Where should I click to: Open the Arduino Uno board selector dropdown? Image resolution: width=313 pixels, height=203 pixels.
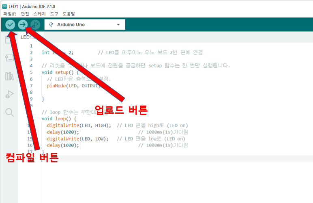tap(85, 25)
